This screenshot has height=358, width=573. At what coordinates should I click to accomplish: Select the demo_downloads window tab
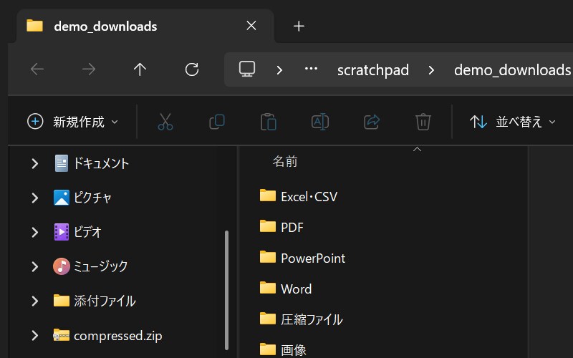145,26
